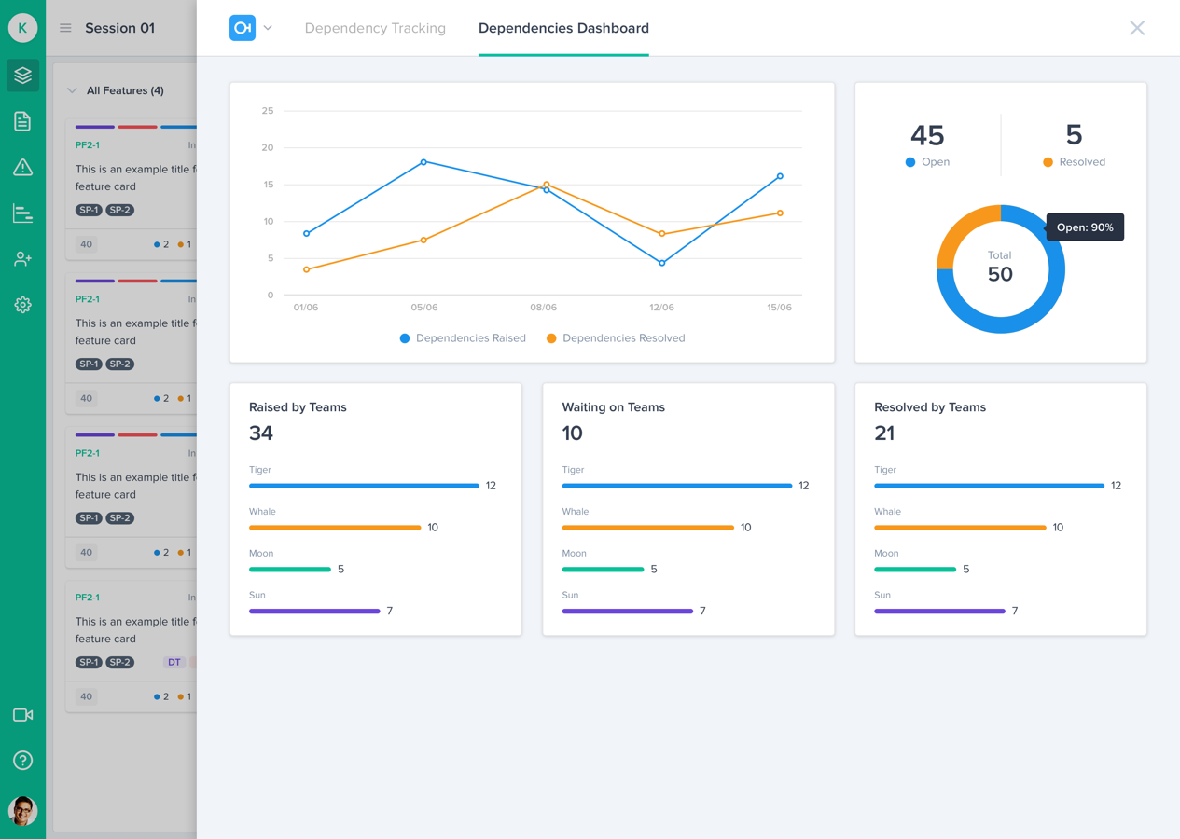Click the 08/06 x-axis date label

(543, 308)
